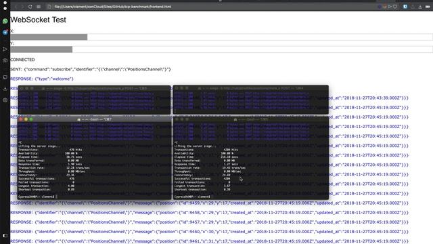The width and height of the screenshot is (433, 244).
Task: Click the WebSocket Test heading
Action: 38,20
